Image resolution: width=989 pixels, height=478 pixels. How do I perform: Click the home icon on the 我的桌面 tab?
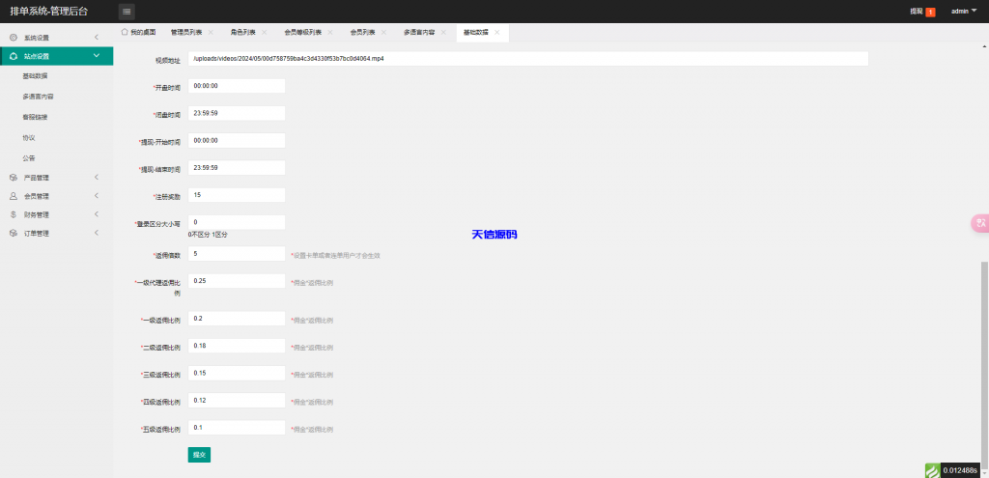tap(125, 32)
